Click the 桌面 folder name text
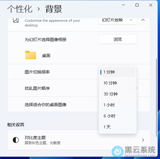The height and width of the screenshot is (159, 160). pyautogui.click(x=46, y=56)
